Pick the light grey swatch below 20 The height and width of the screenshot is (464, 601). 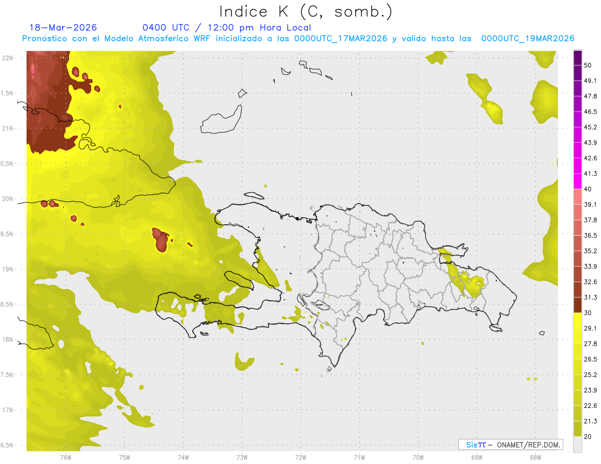pyautogui.click(x=577, y=444)
